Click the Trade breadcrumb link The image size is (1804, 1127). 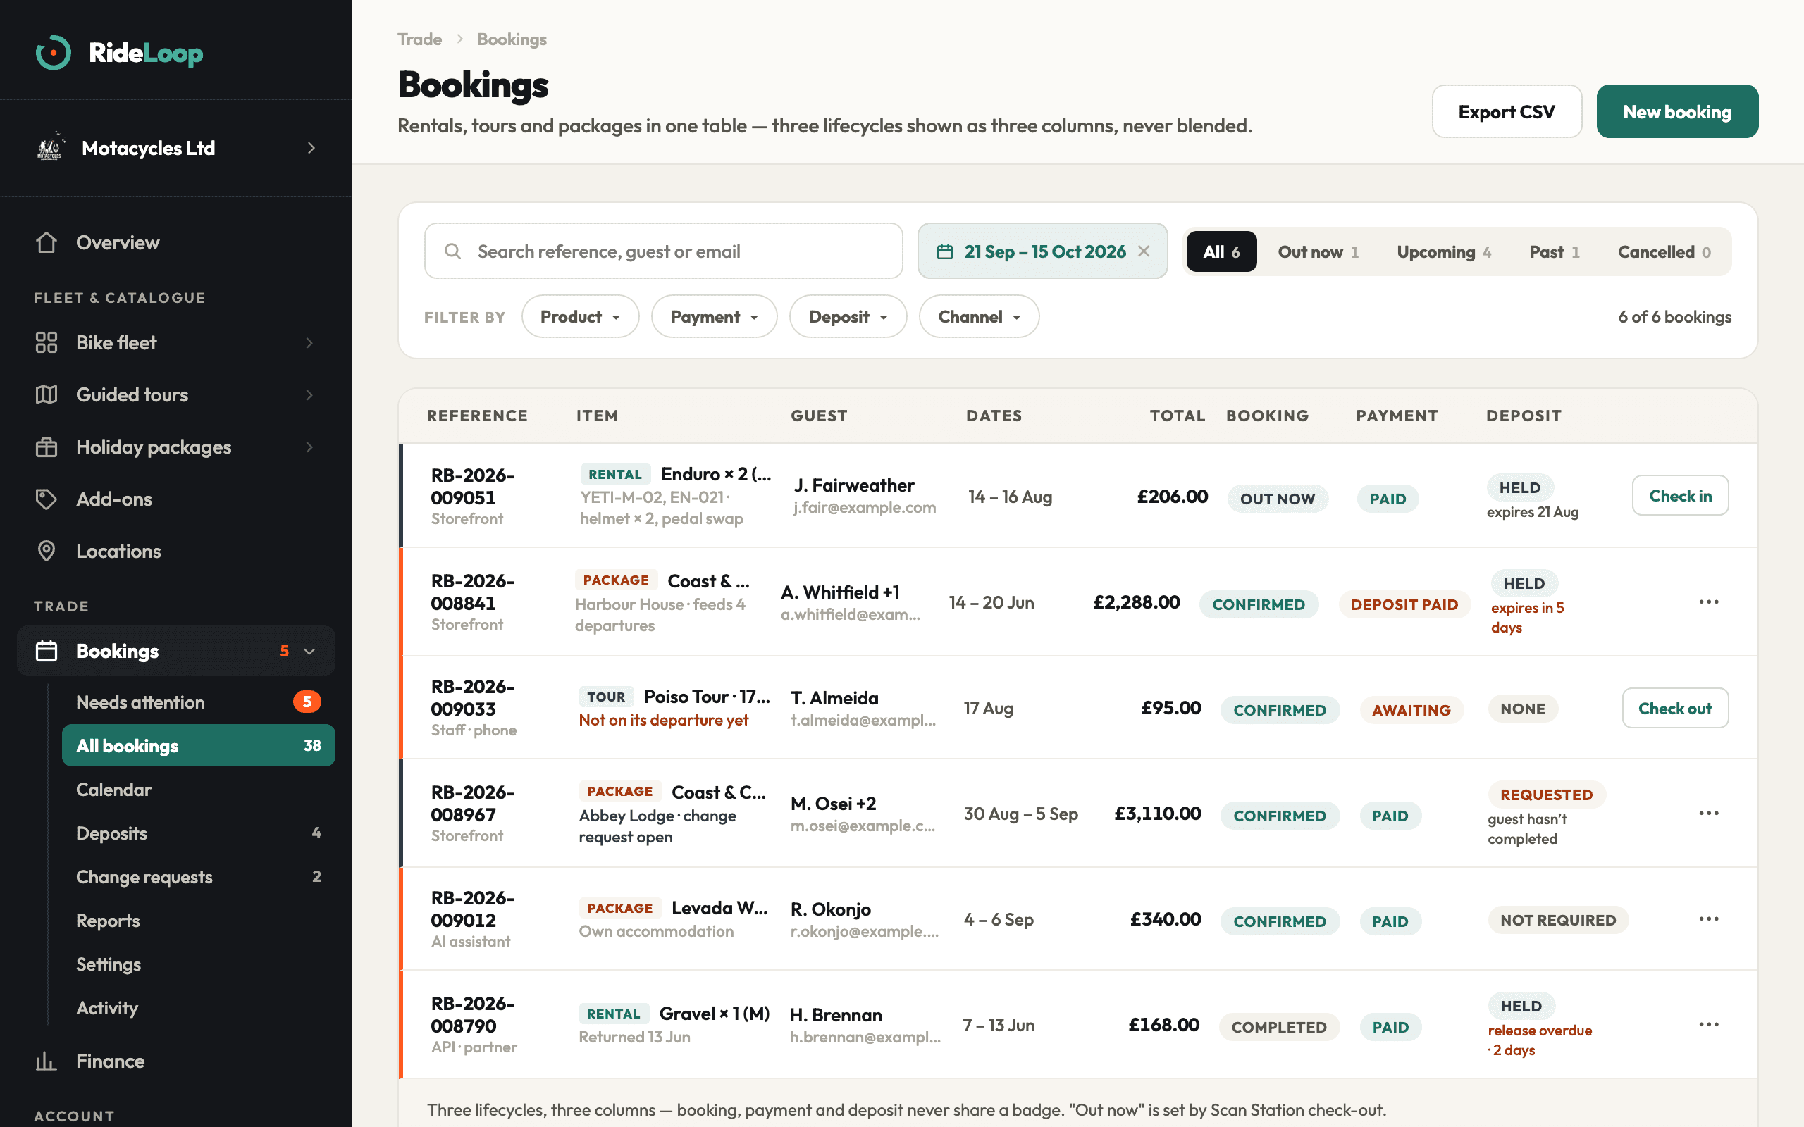[x=420, y=39]
